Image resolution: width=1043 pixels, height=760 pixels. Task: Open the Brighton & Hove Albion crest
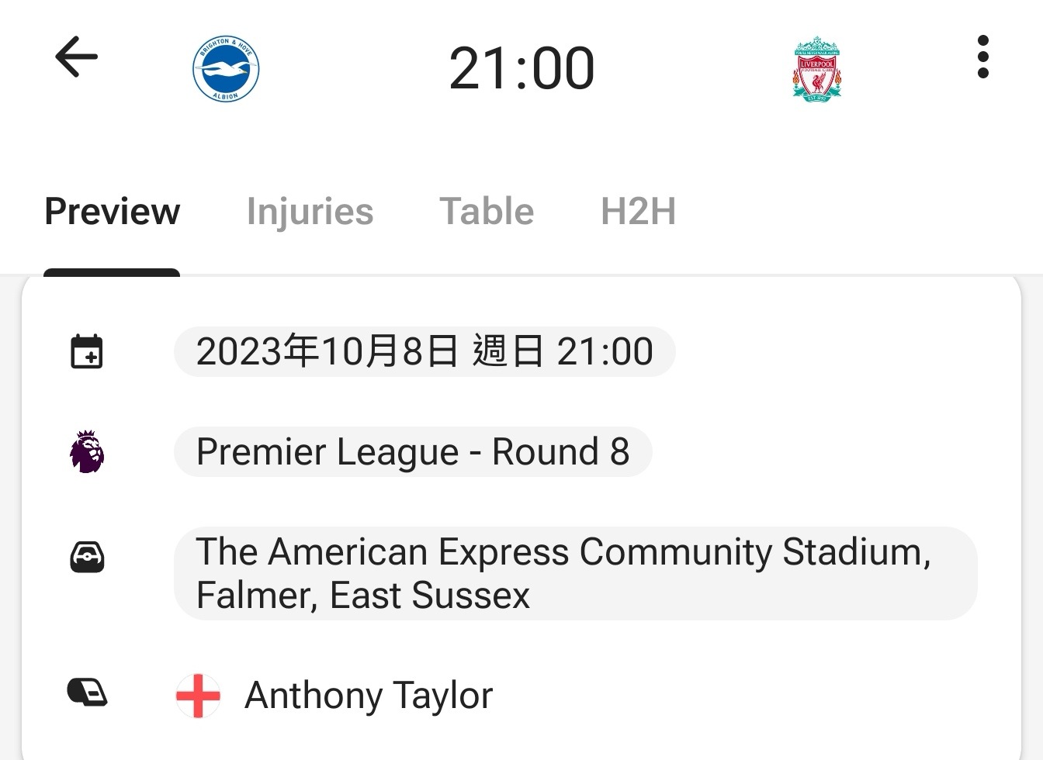click(x=226, y=69)
